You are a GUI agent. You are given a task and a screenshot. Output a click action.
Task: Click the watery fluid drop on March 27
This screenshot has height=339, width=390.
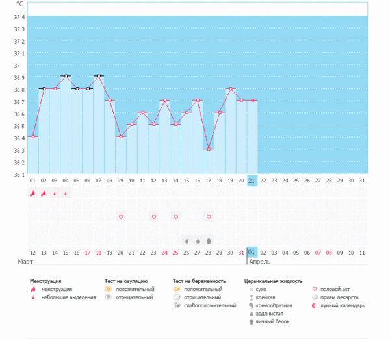tap(198, 241)
